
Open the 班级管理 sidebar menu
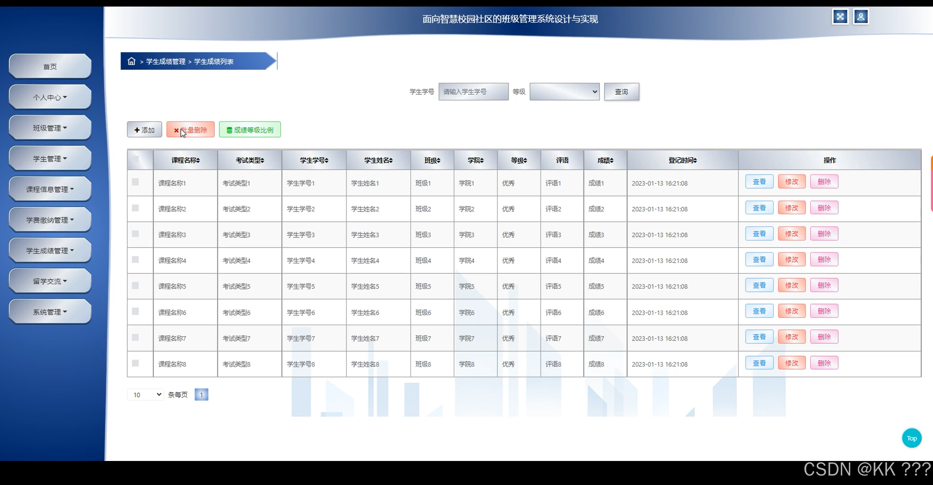pos(50,127)
